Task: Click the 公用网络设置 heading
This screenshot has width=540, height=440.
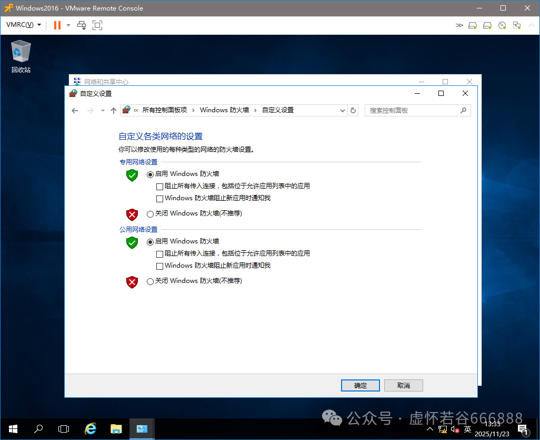Action: pos(138,230)
